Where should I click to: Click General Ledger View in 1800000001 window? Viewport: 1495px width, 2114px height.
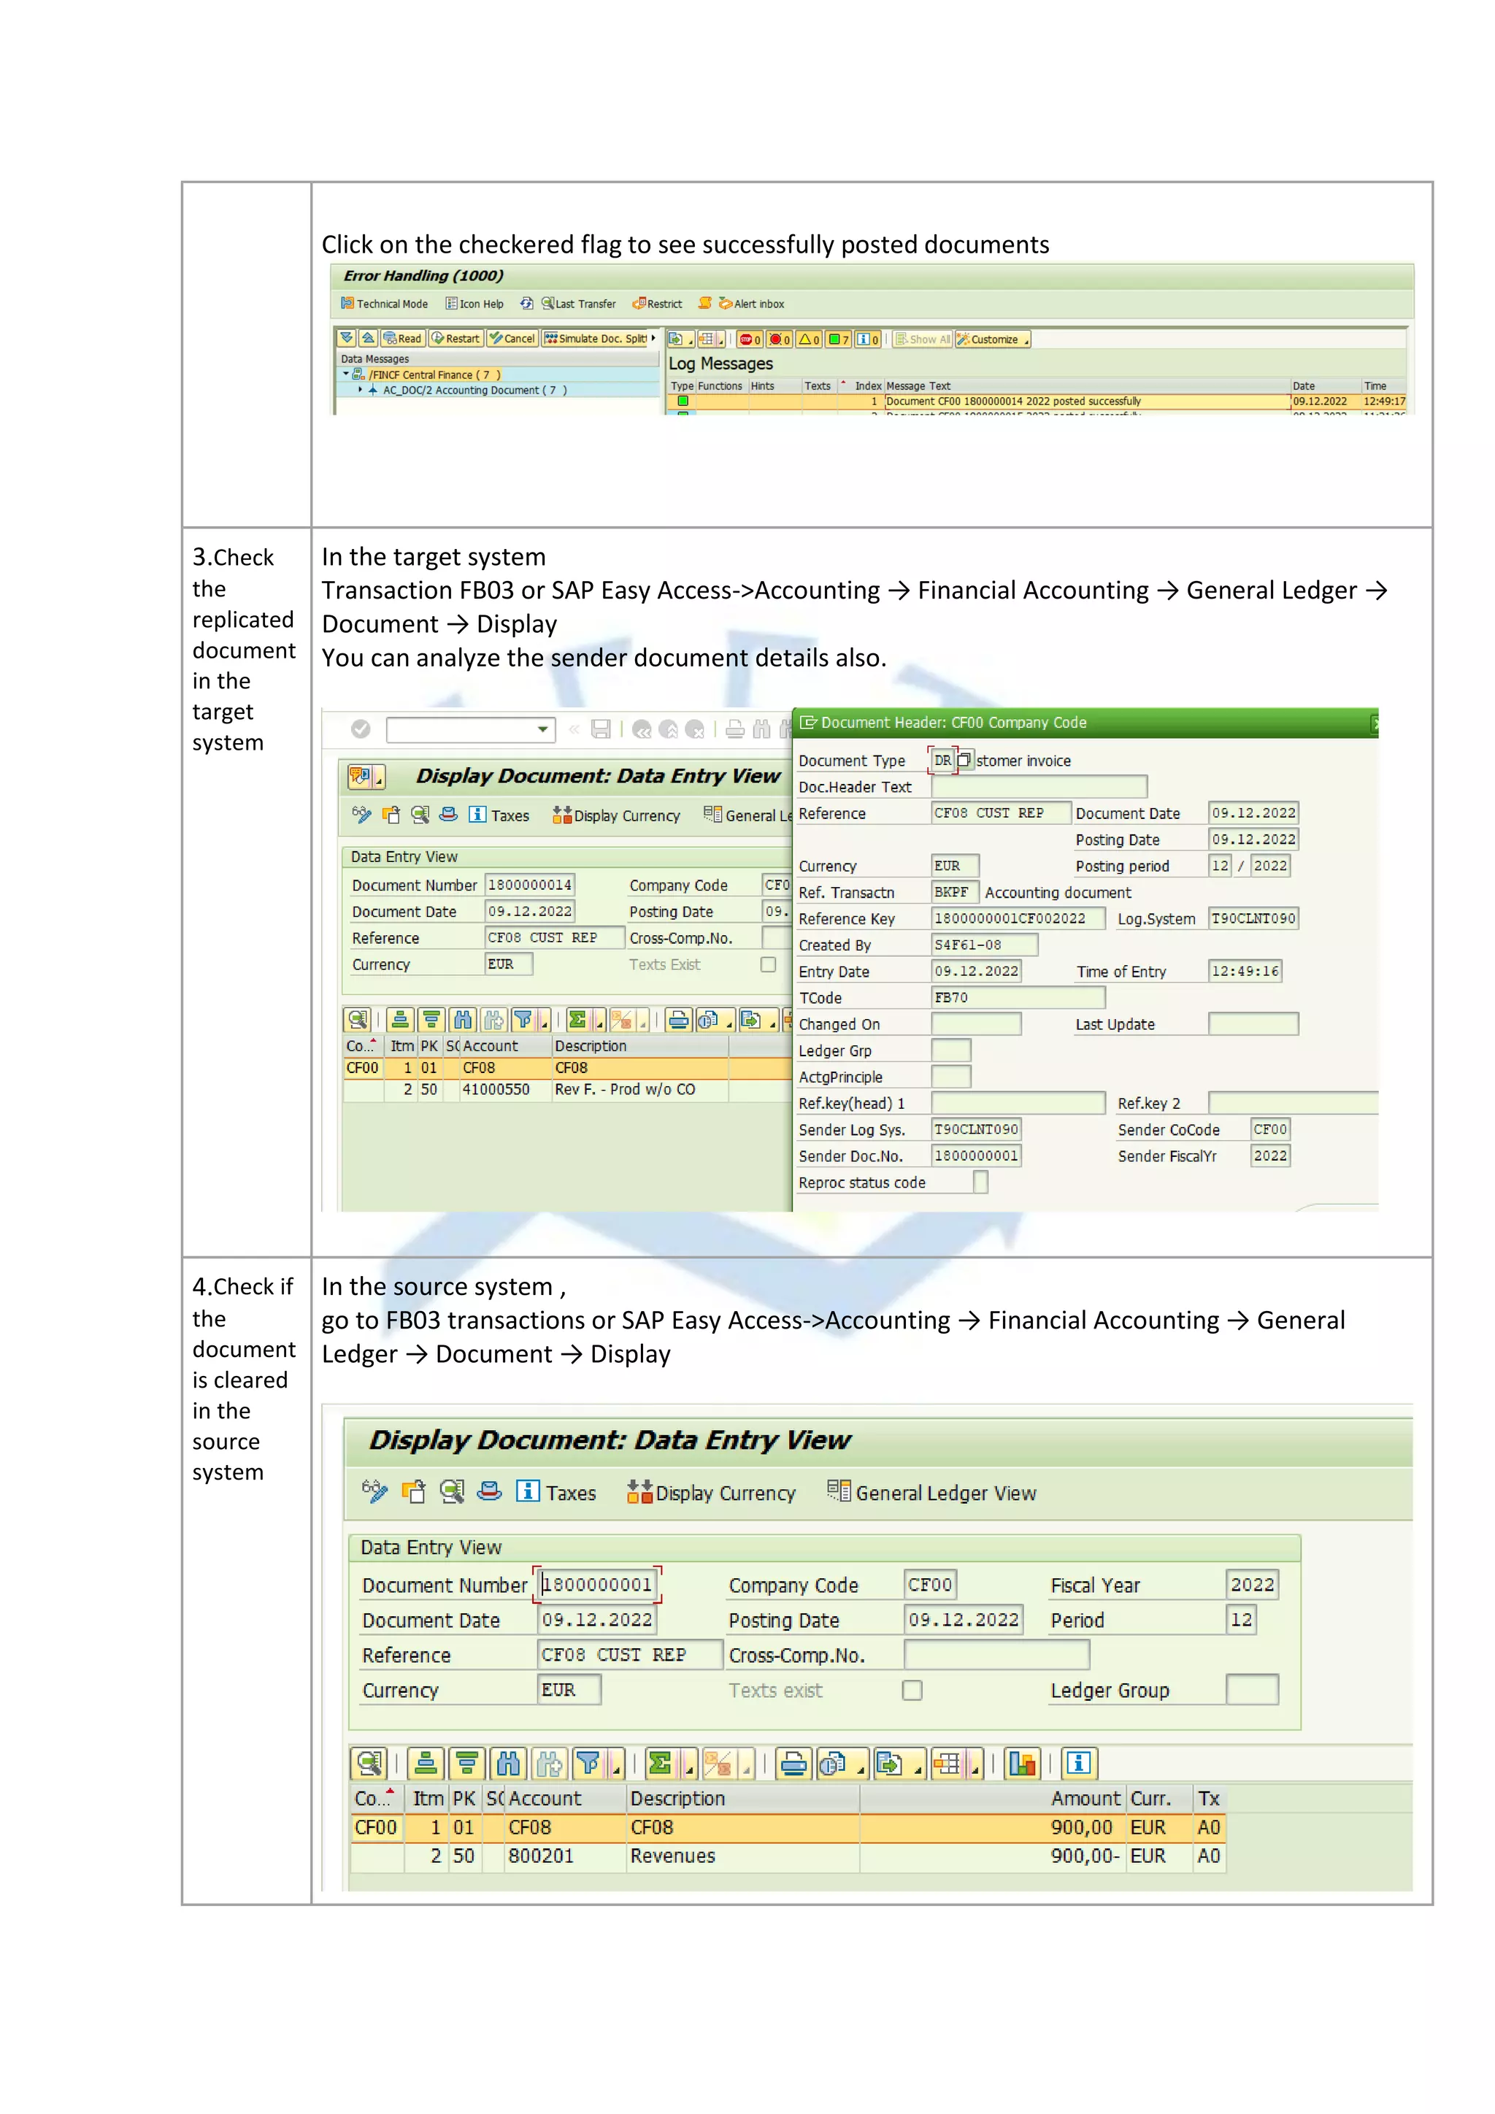point(931,1493)
